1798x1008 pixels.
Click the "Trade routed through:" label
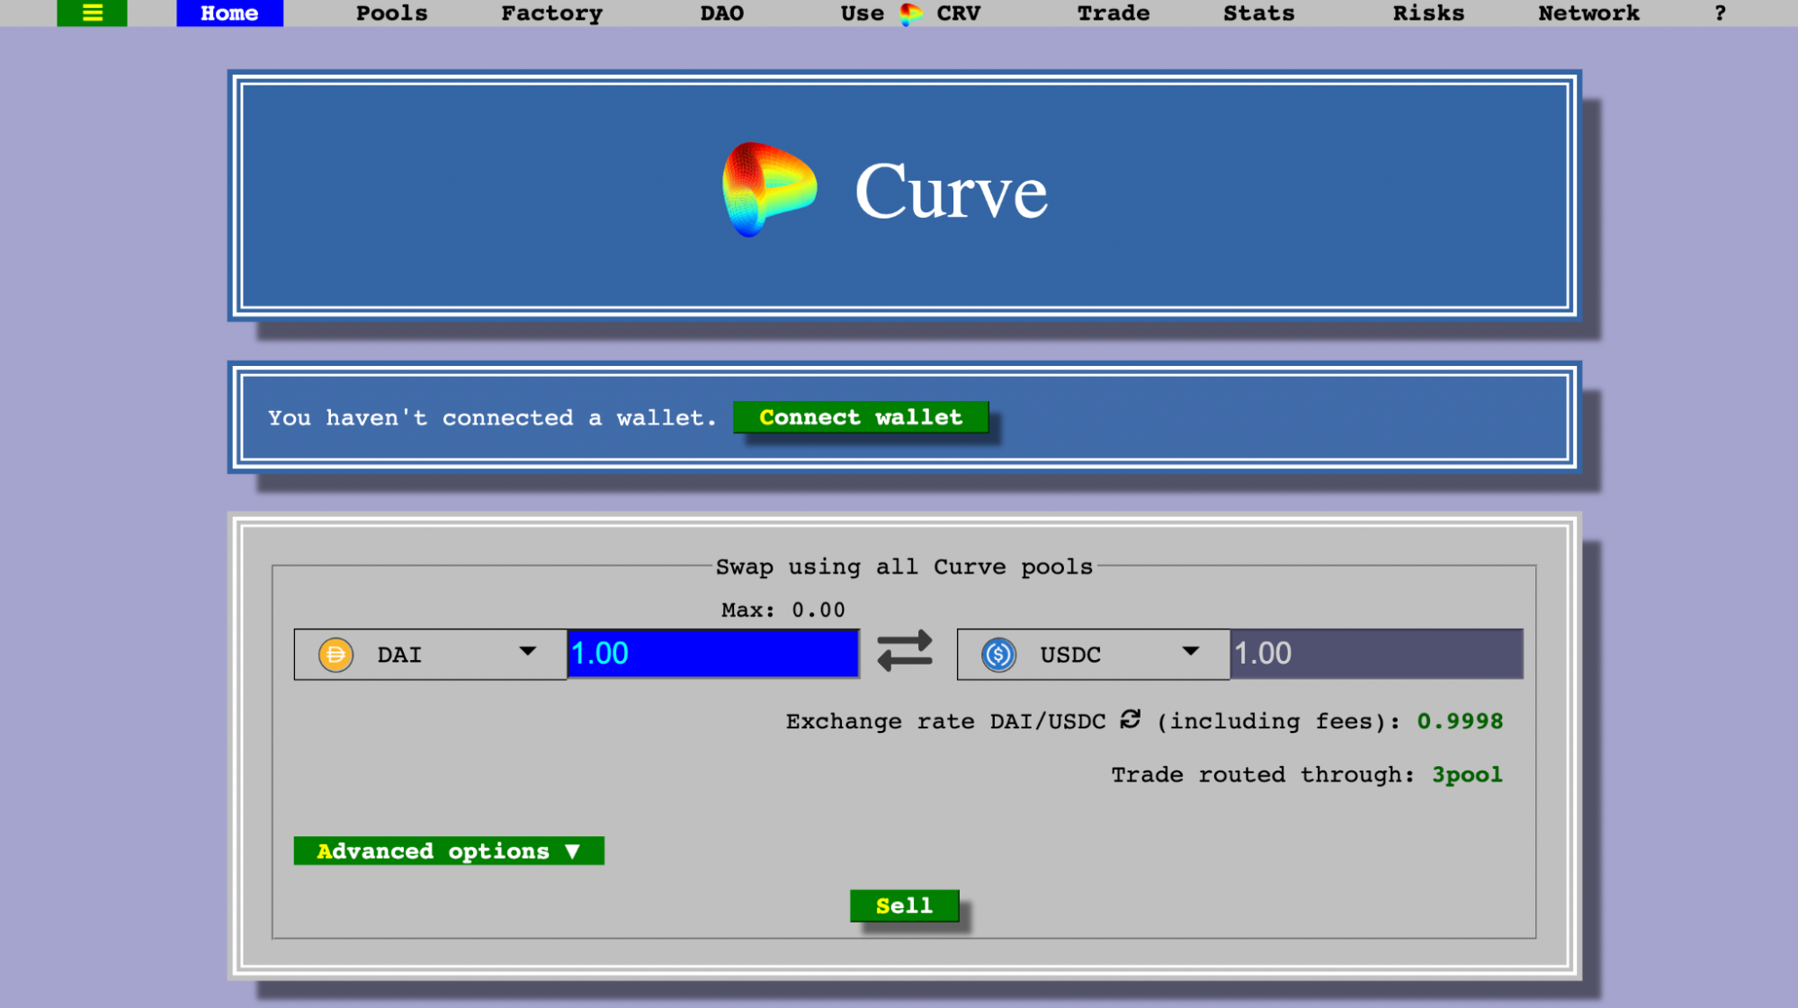click(1263, 775)
